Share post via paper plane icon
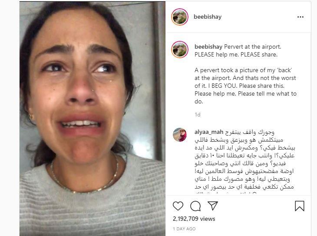This screenshot has height=236, width=317. pyautogui.click(x=213, y=206)
